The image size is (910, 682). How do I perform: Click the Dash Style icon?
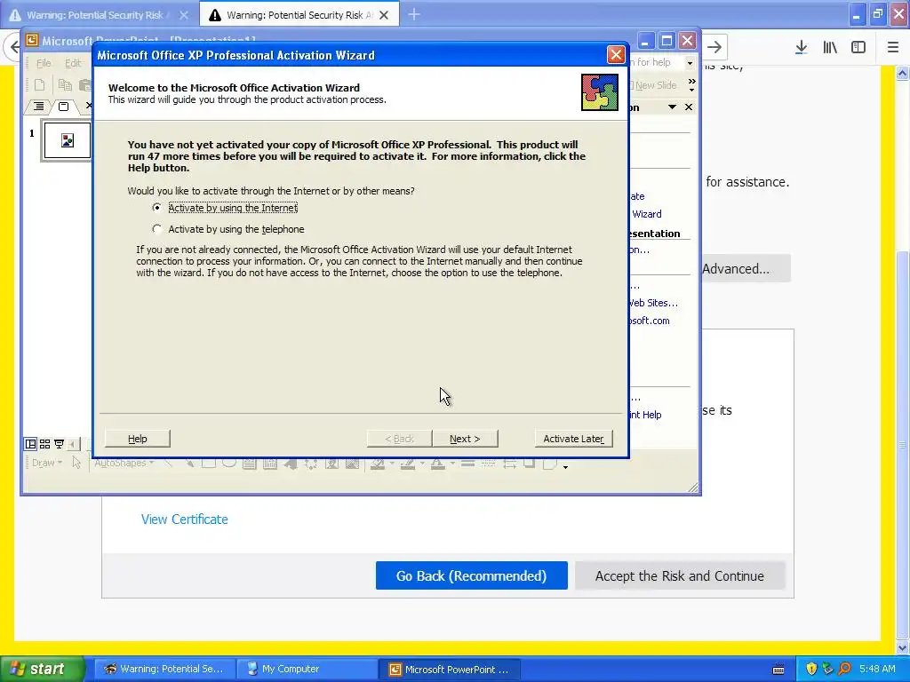click(488, 463)
